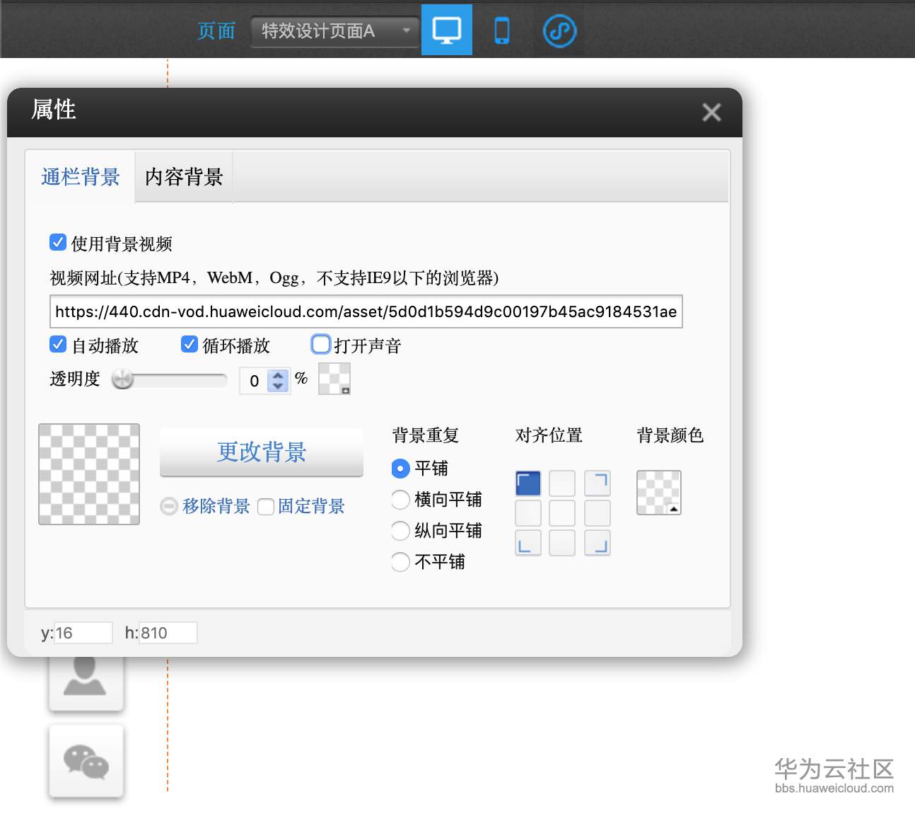Screen dimensions: 915x814
Task: Click the 移除背景 link
Action: 216,506
